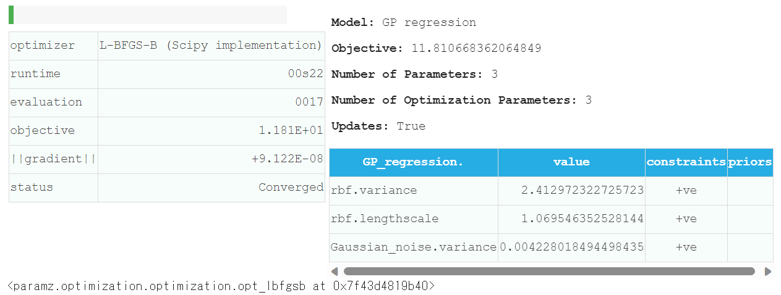Click the priors column header
This screenshot has width=781, height=295.
click(x=750, y=162)
